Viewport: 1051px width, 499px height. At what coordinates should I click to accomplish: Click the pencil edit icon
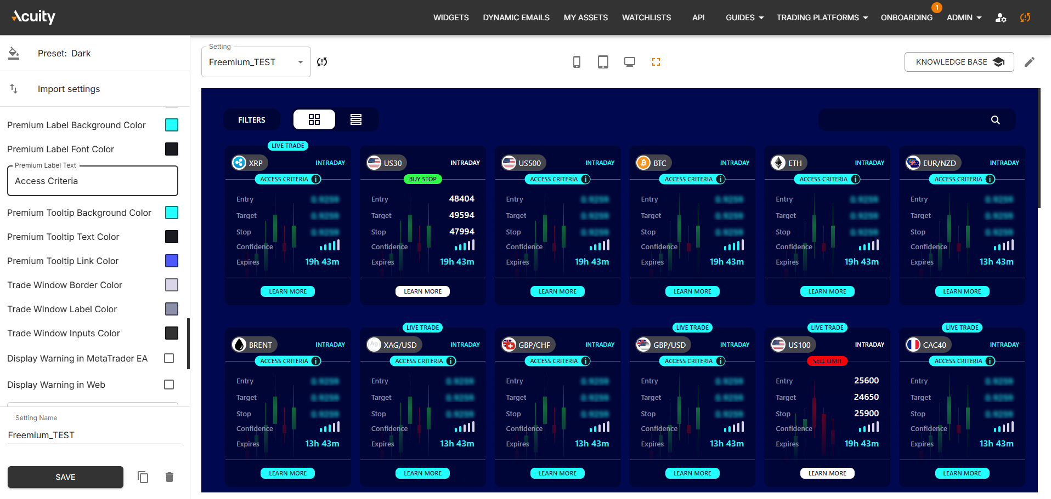[x=1030, y=62]
